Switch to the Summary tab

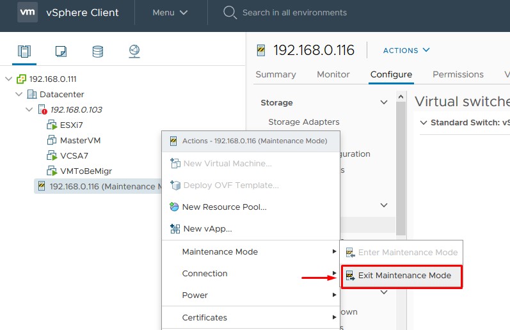(276, 74)
